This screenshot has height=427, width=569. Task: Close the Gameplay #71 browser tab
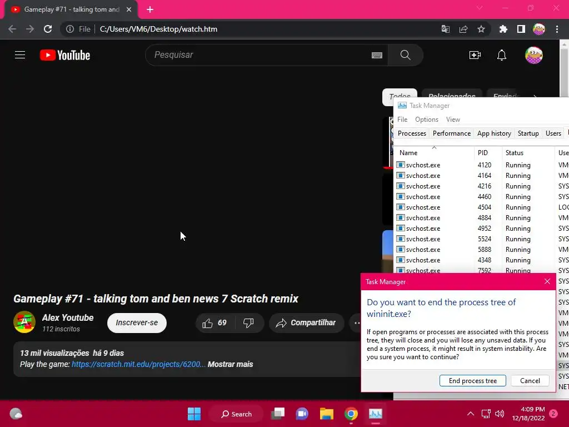click(129, 9)
